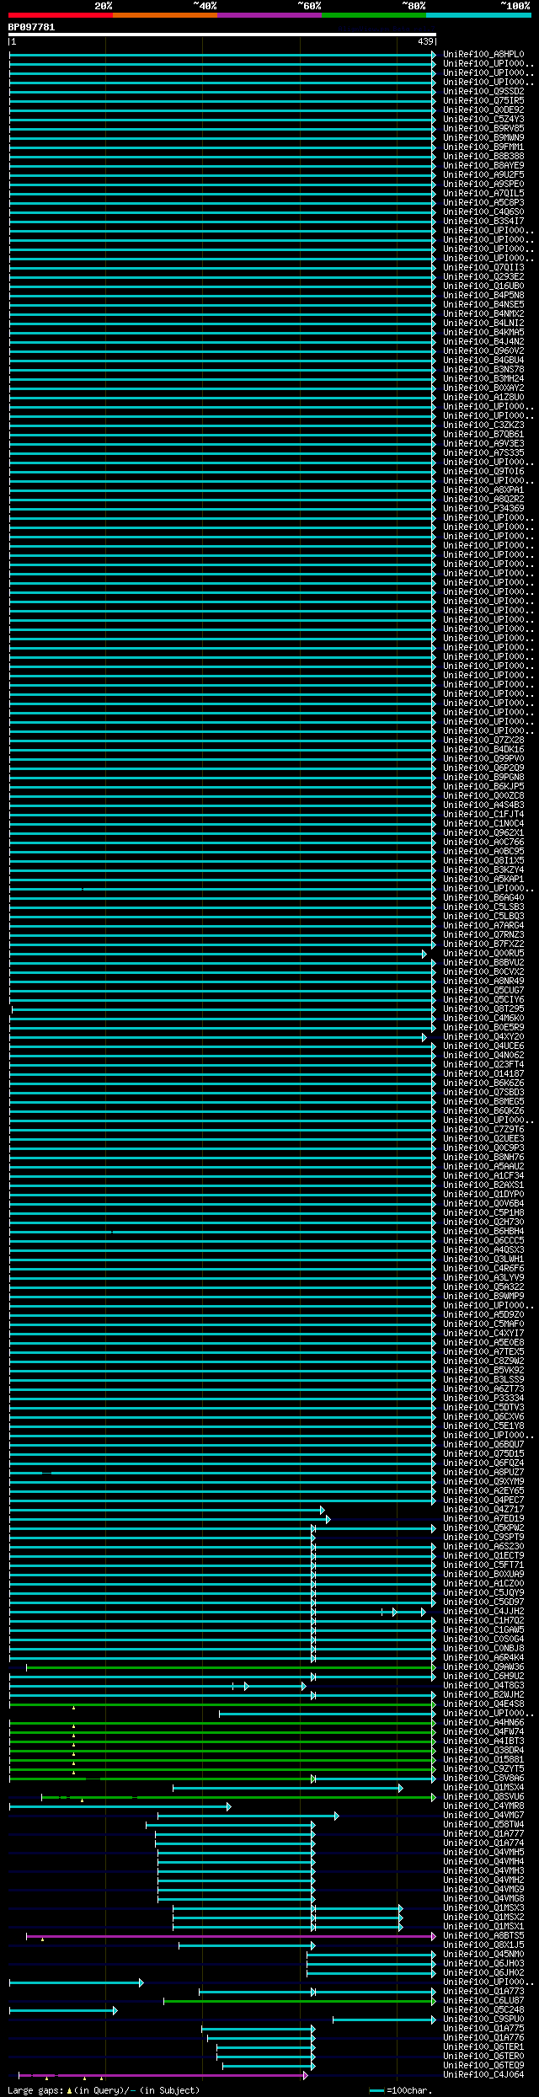
Task: Select UniRef100_A8BTS8 label
Action: pyautogui.click(x=483, y=1936)
